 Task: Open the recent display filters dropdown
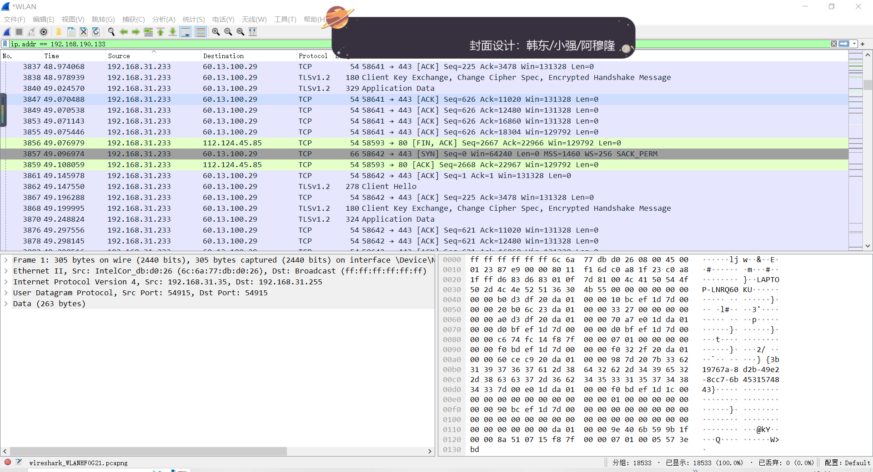coord(854,44)
